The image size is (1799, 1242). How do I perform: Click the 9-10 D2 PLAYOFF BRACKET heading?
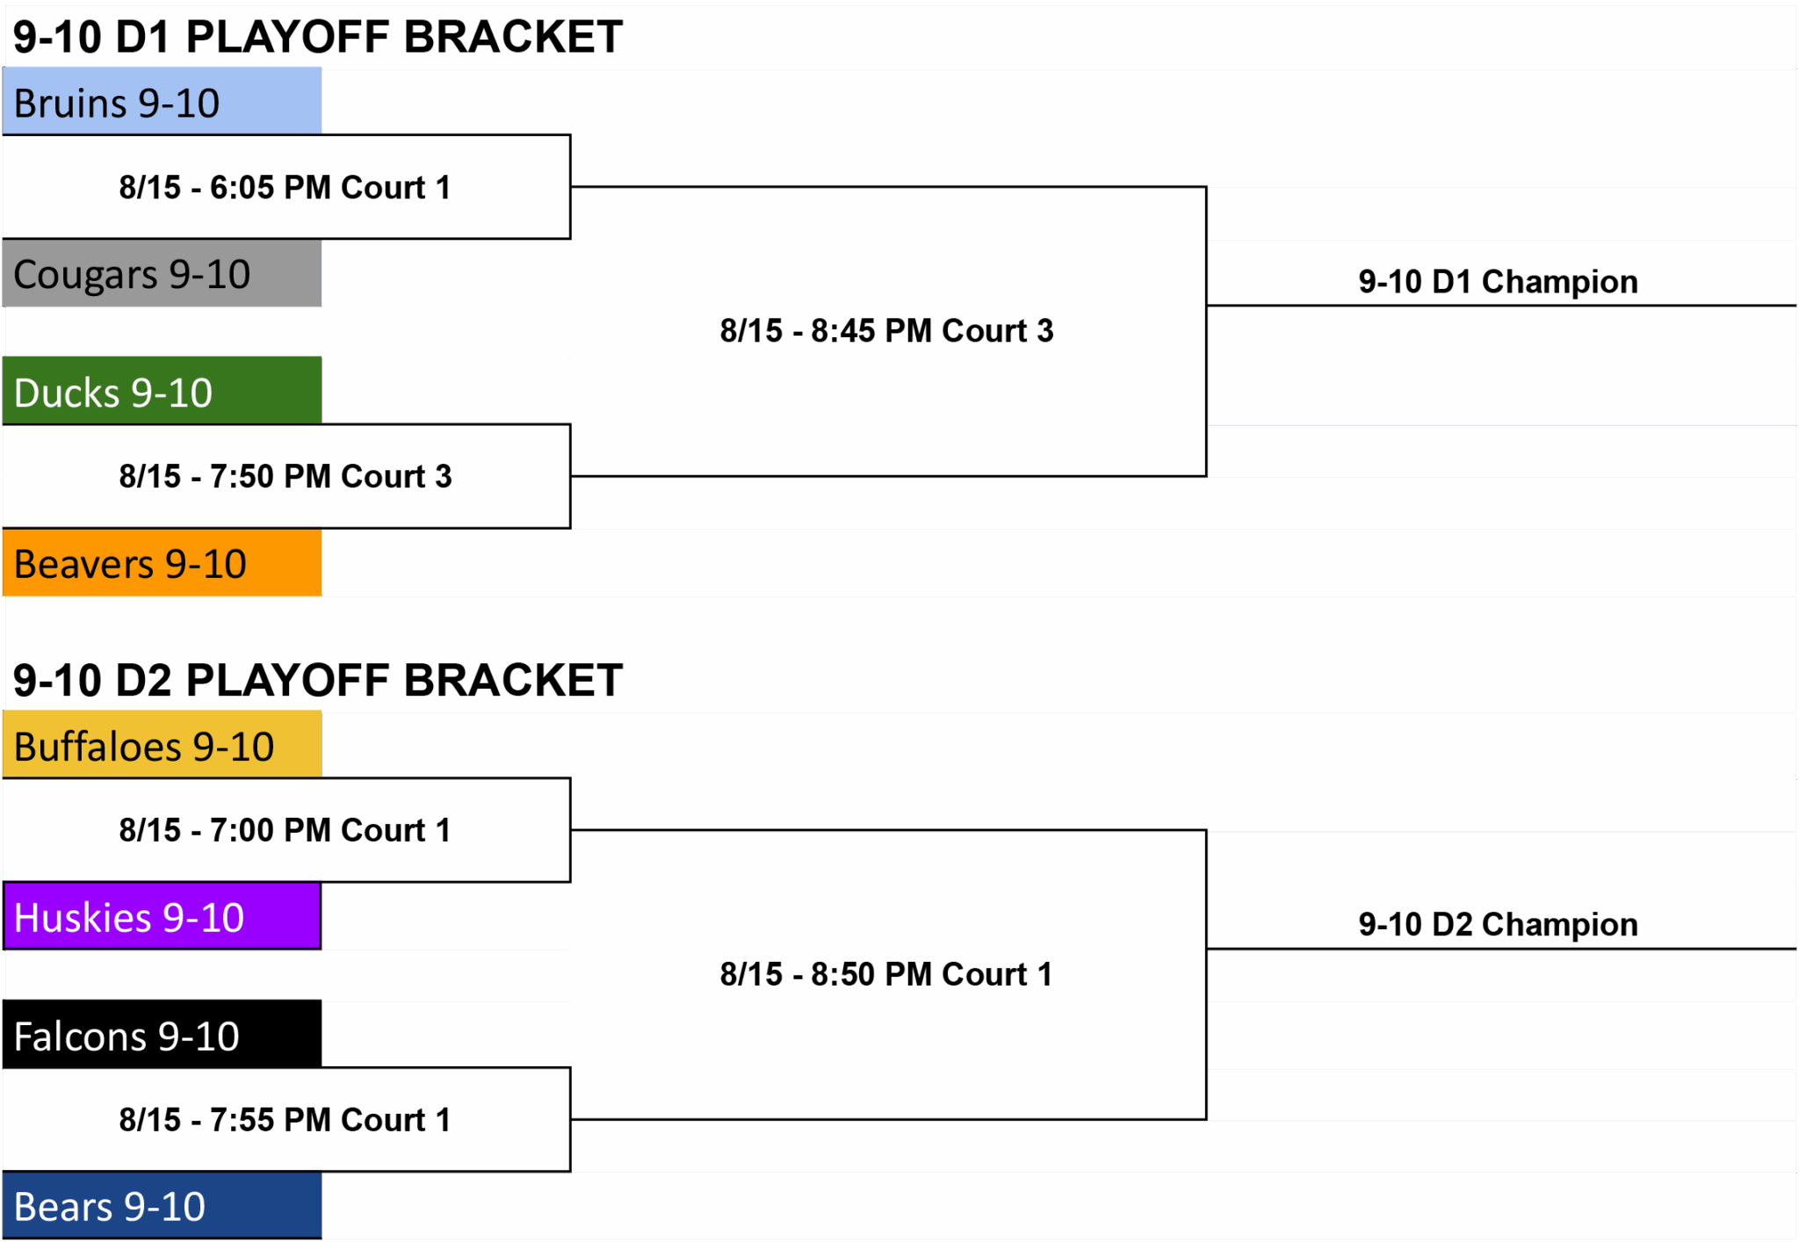click(x=318, y=680)
